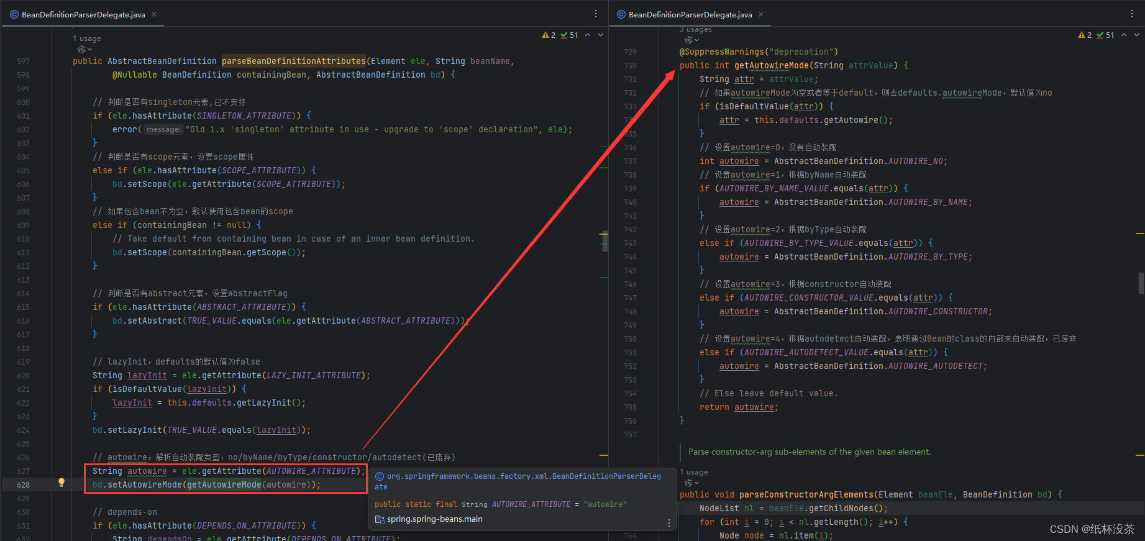This screenshot has height=541, width=1145.
Task: Go to previous highlighted problem in left editor
Action: pyautogui.click(x=588, y=35)
